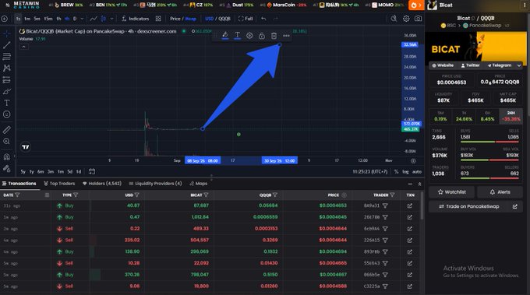Open the Maps tab
Screen dimensions: 530x295
(199, 183)
